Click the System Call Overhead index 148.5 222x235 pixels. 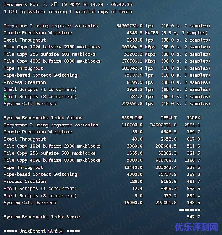point(193,203)
